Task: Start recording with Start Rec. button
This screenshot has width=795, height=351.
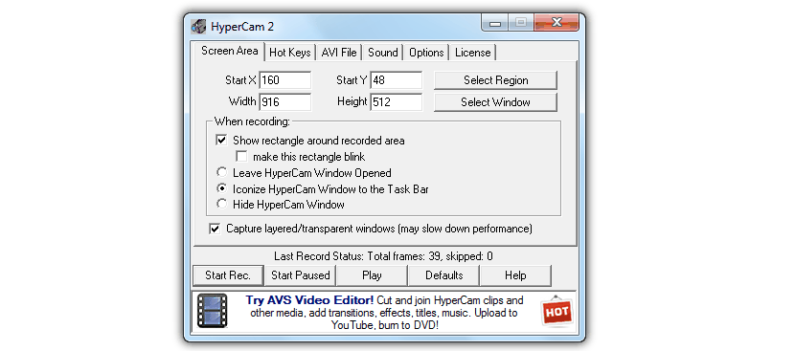Action: (228, 275)
